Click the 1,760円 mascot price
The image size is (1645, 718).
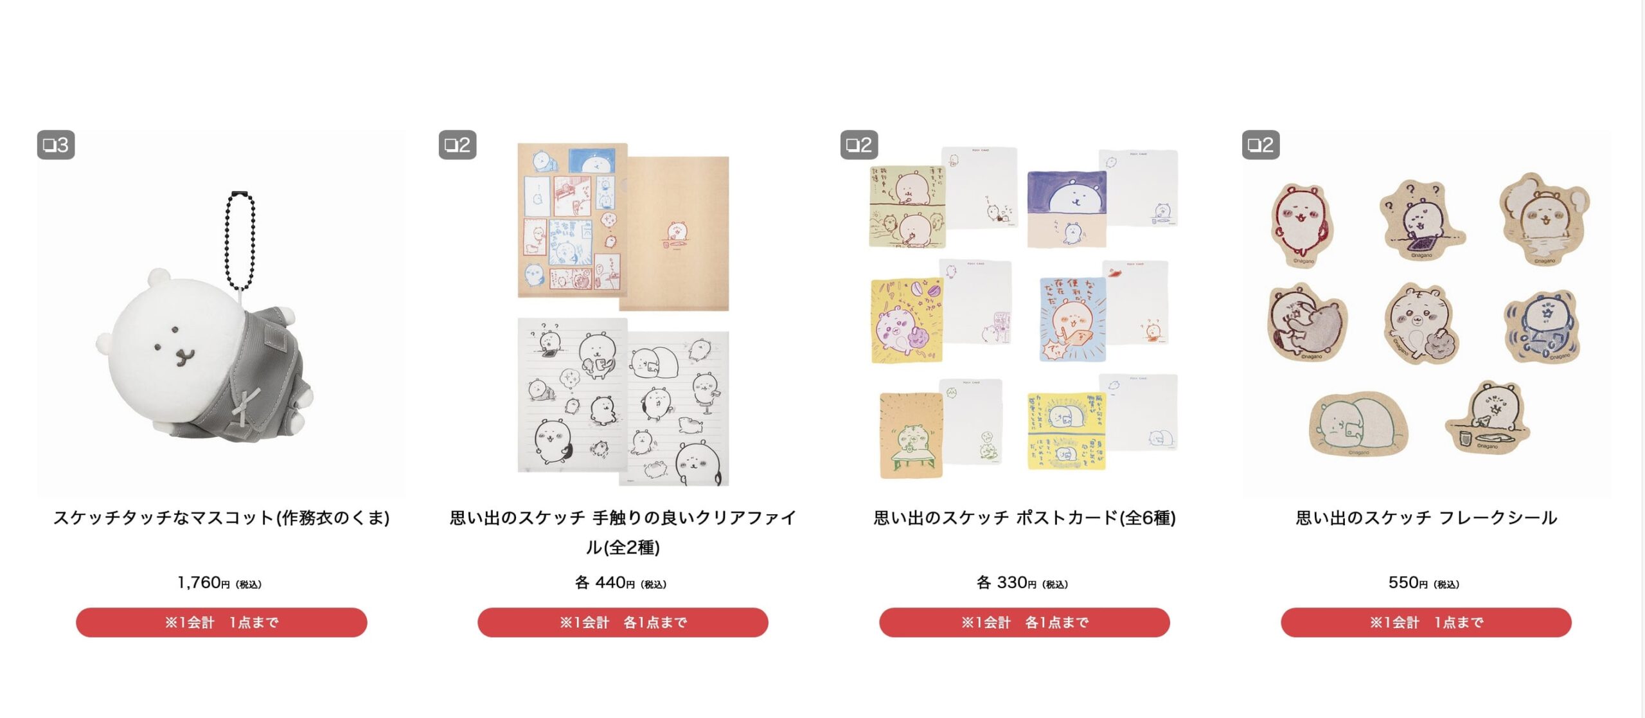coord(220,583)
